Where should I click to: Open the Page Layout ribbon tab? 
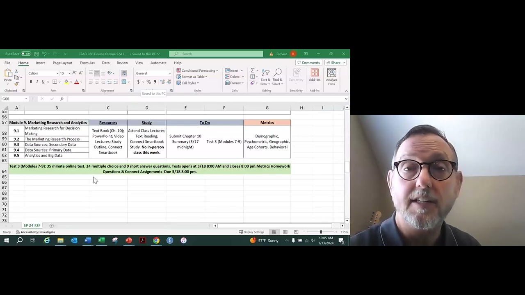tap(62, 63)
